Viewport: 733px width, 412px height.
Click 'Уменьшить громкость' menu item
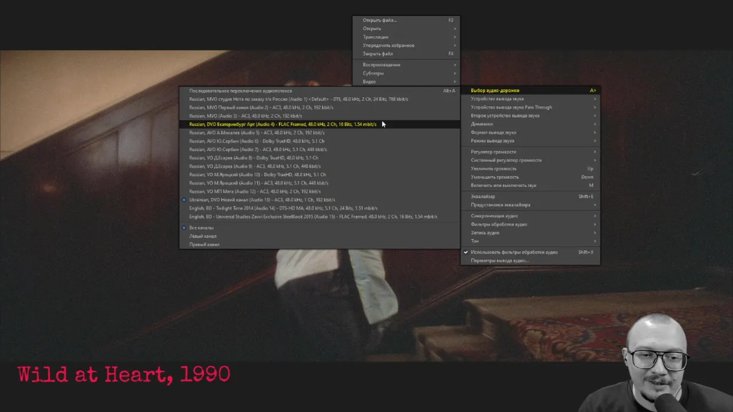[531, 177]
